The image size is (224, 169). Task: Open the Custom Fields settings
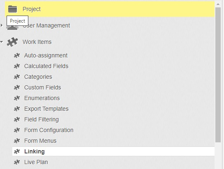coord(43,87)
